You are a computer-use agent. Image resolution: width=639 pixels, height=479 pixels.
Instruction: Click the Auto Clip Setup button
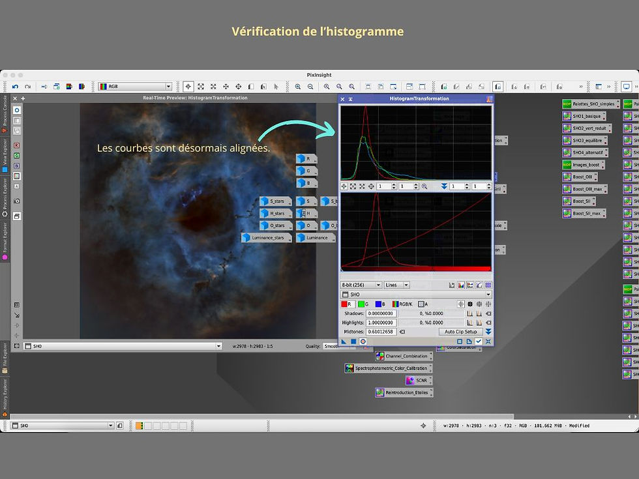click(x=460, y=332)
